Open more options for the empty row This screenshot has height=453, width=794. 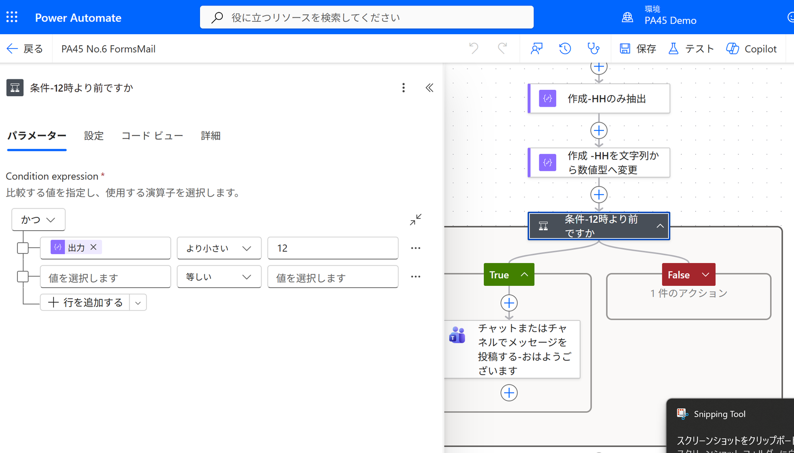[416, 277]
